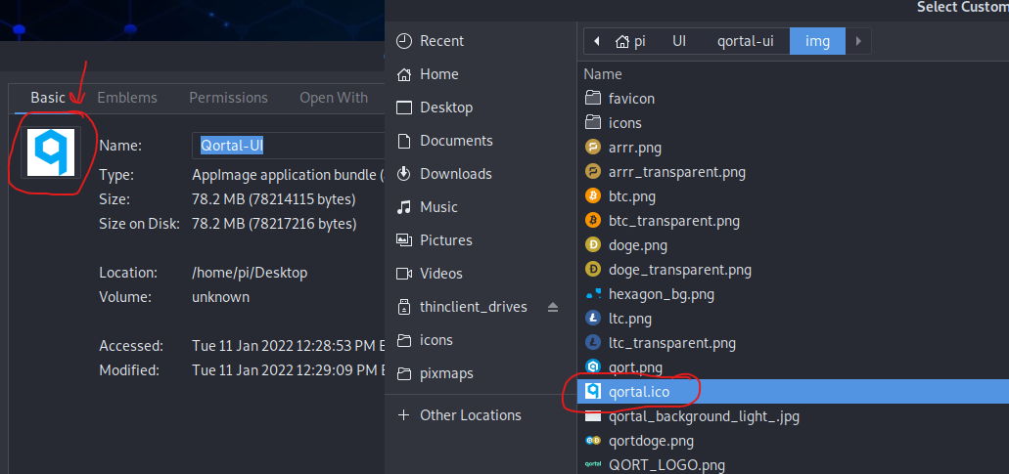
Task: Select the icons folder in file list
Action: (793, 123)
